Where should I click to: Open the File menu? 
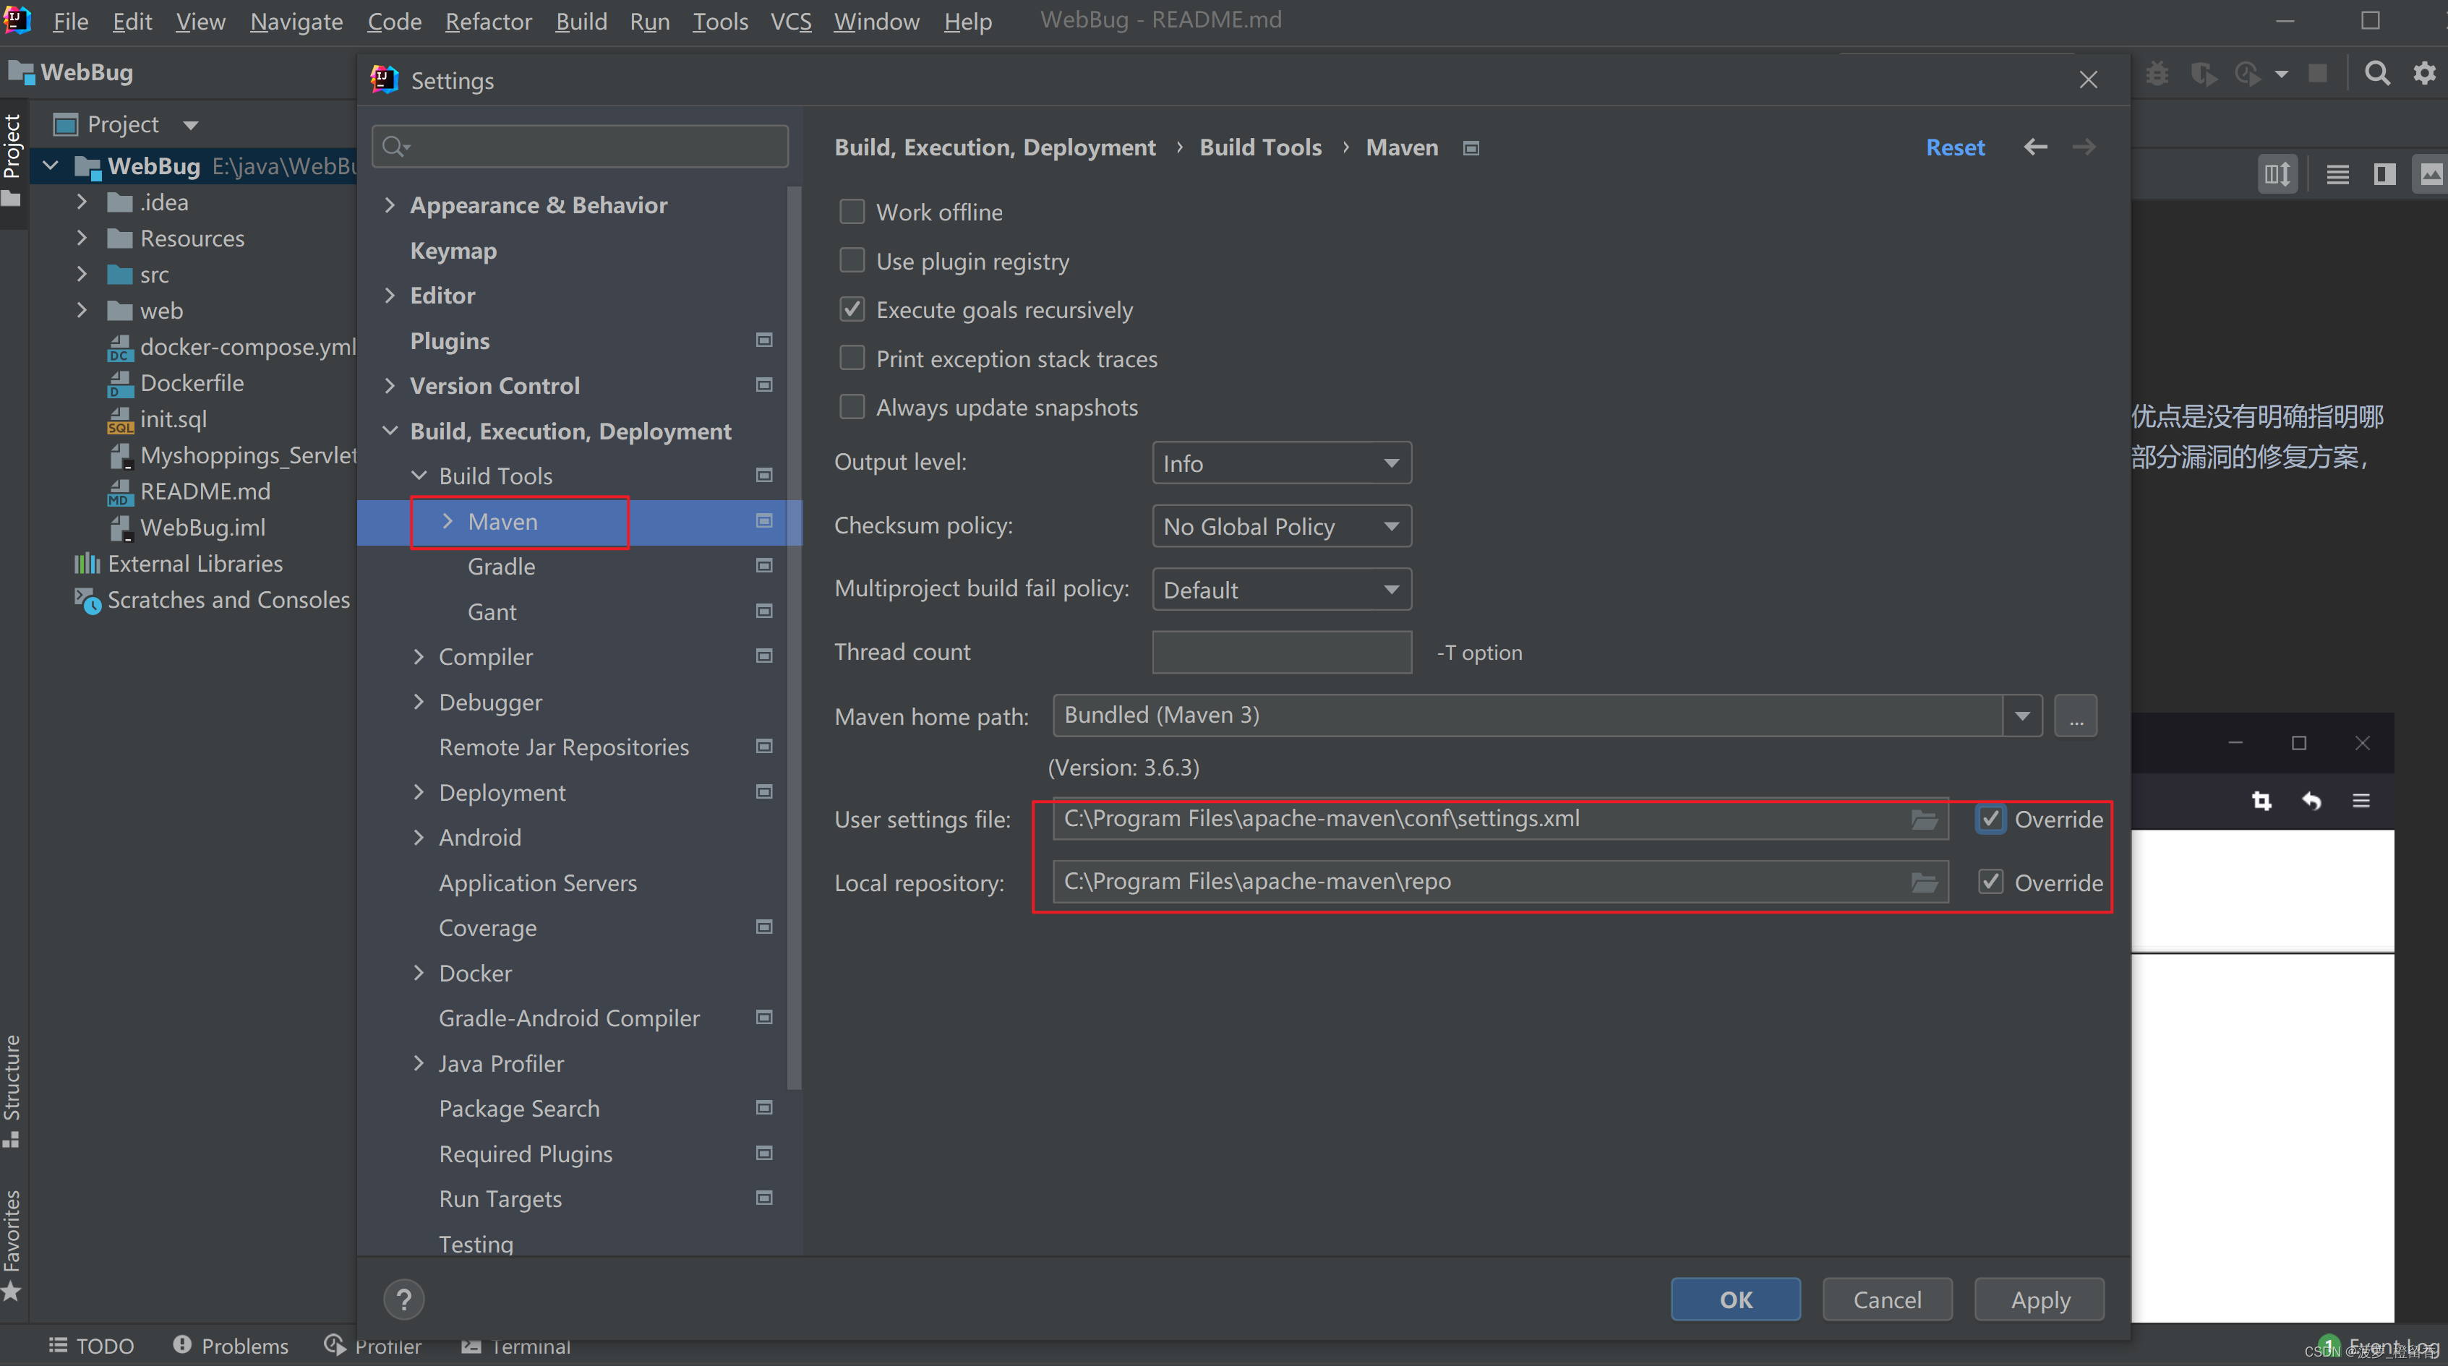click(x=70, y=21)
